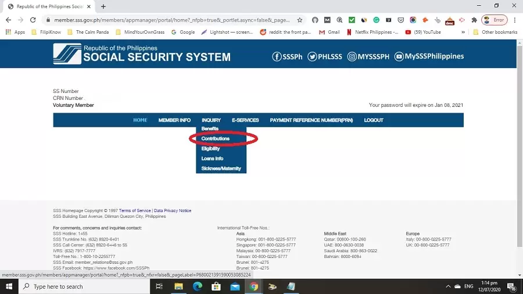Select Loans Info from the Inquiry dropdown
The width and height of the screenshot is (523, 294).
[x=212, y=159]
